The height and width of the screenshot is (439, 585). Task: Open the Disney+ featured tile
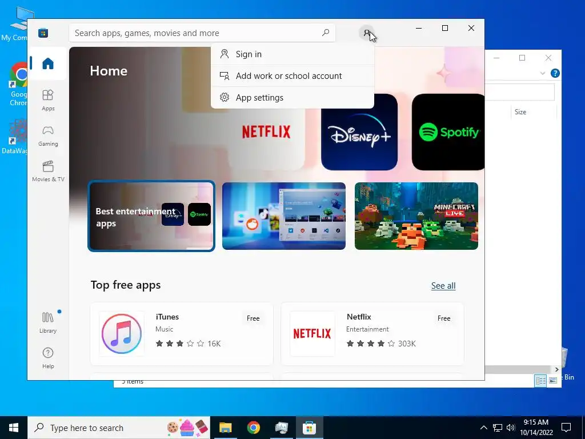(359, 132)
